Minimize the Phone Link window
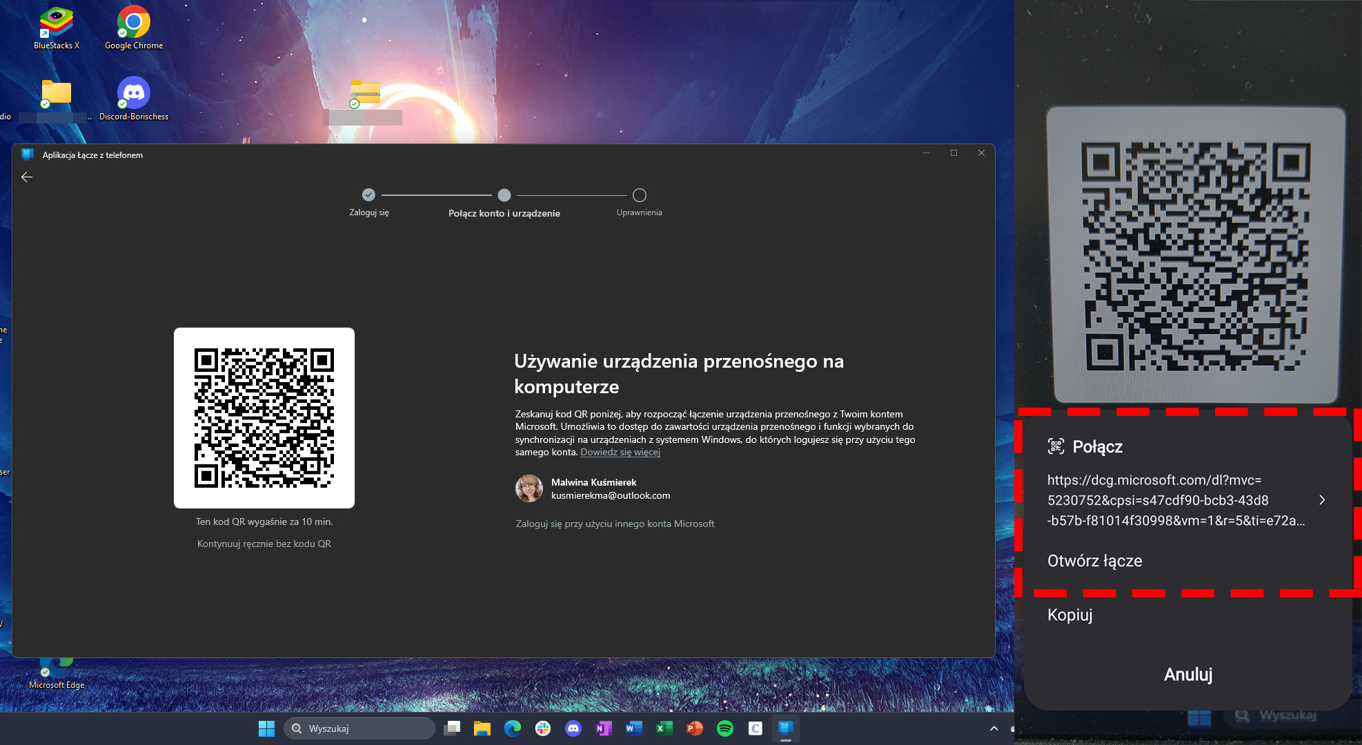Image resolution: width=1362 pixels, height=745 pixels. coord(927,153)
